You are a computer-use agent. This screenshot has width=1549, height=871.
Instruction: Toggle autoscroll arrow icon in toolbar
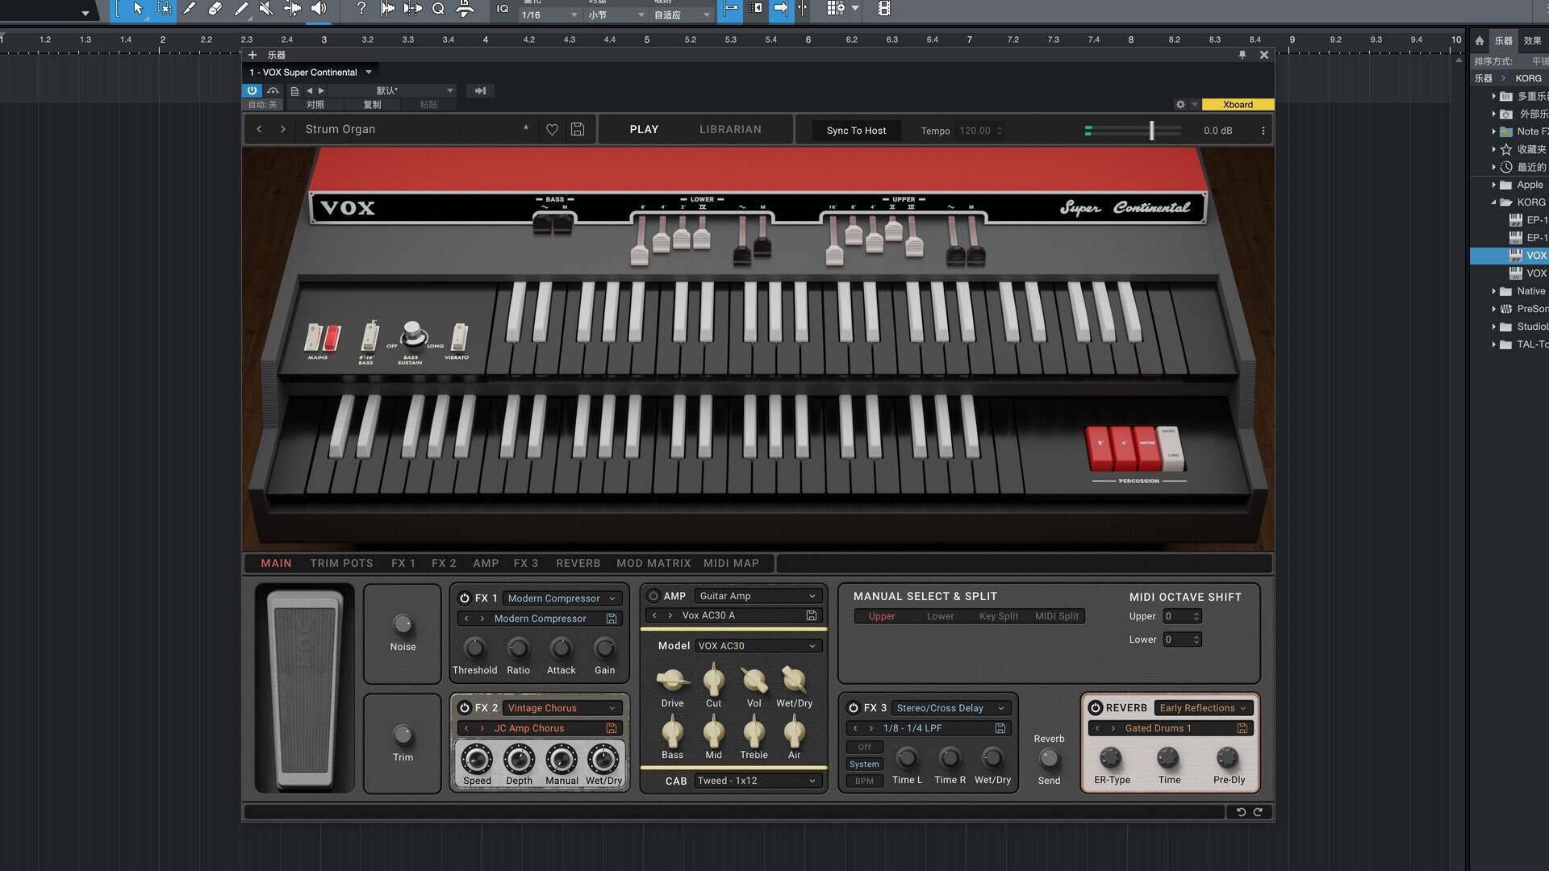point(780,9)
